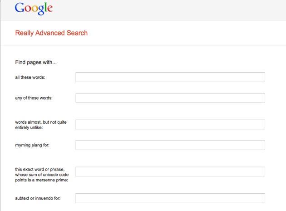Click the red letter e in the logo
Viewport: 286px width, 211px height.
point(50,9)
